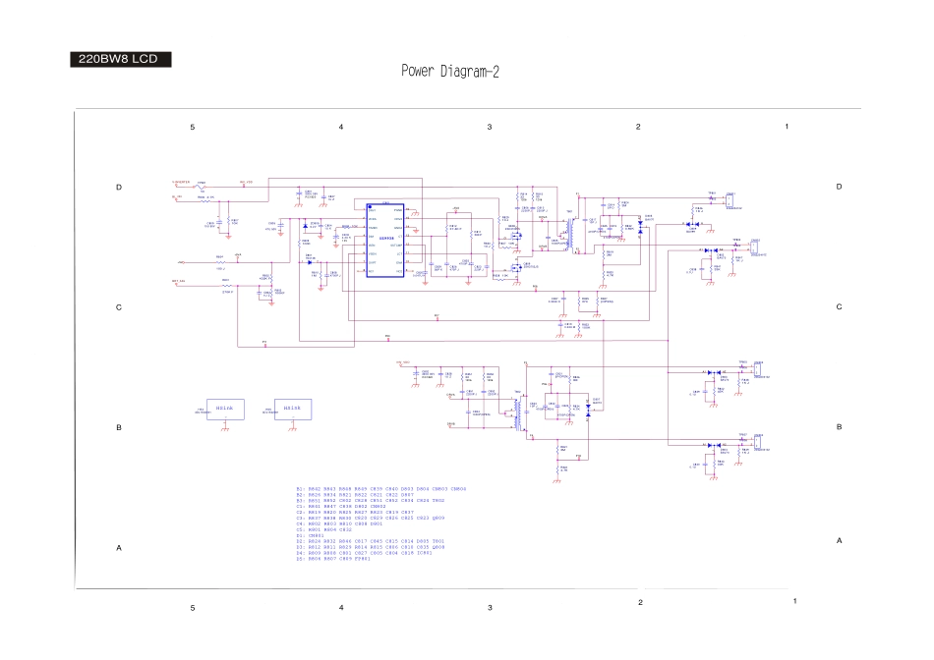Click the central controller IC chip block
The image size is (934, 660).
384,241
